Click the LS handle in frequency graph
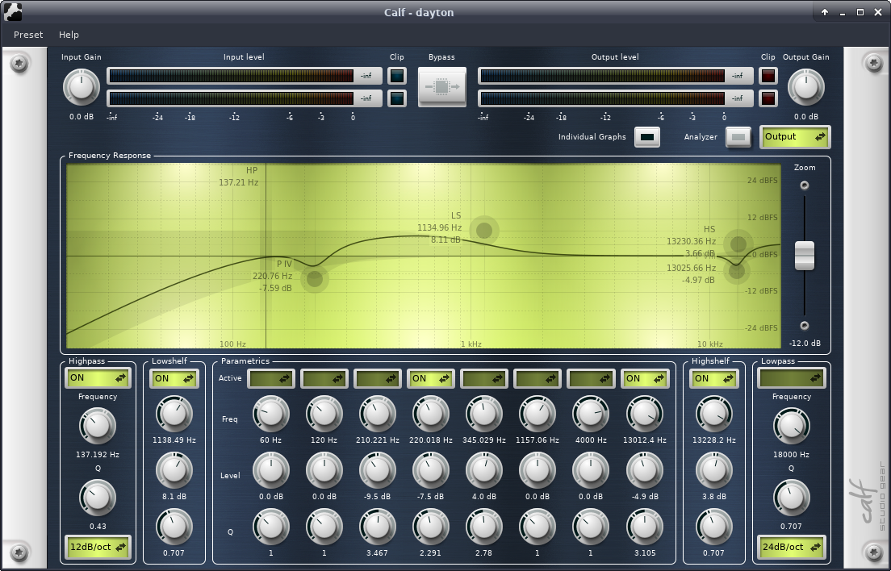Image resolution: width=891 pixels, height=571 pixels. [x=484, y=231]
